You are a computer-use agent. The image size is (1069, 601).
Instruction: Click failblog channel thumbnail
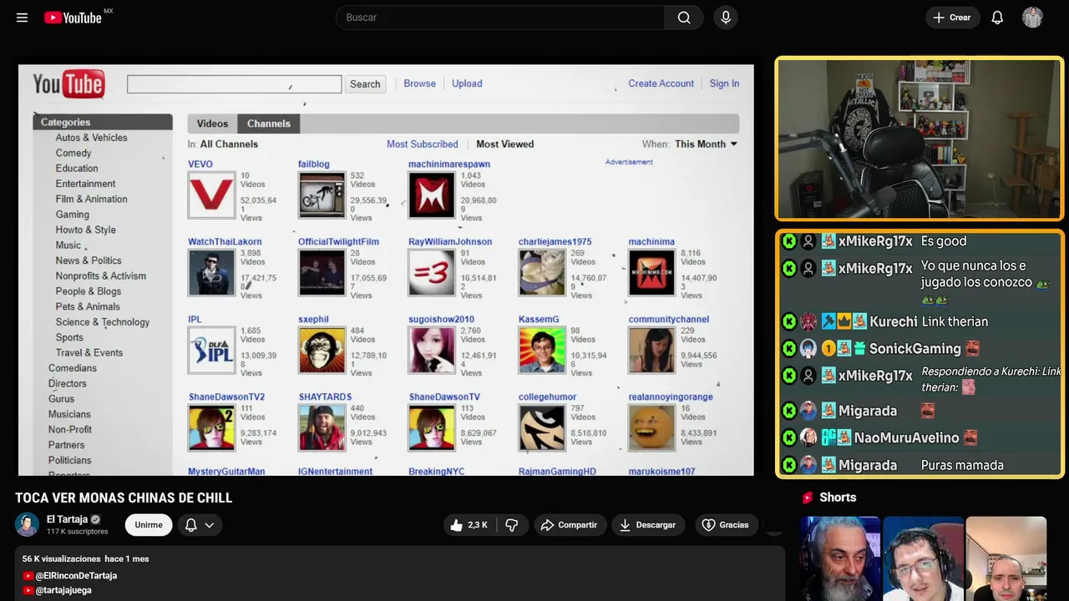point(322,195)
